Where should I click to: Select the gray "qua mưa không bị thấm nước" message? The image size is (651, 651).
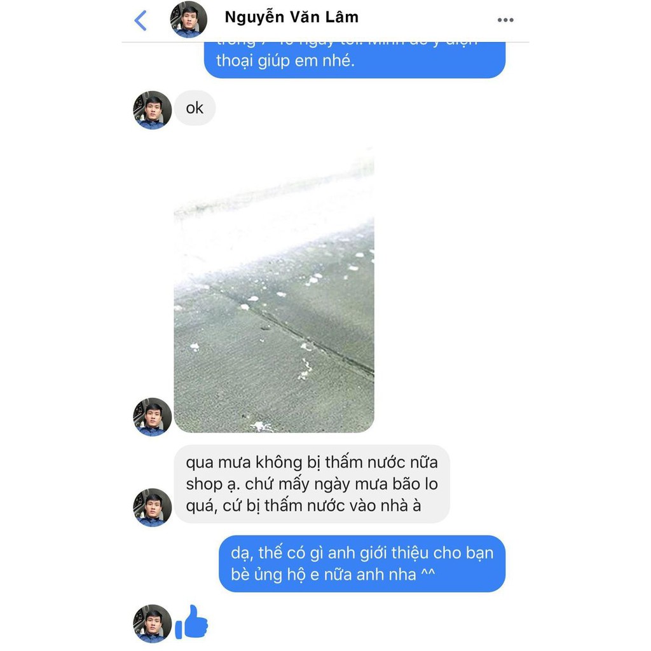click(312, 484)
